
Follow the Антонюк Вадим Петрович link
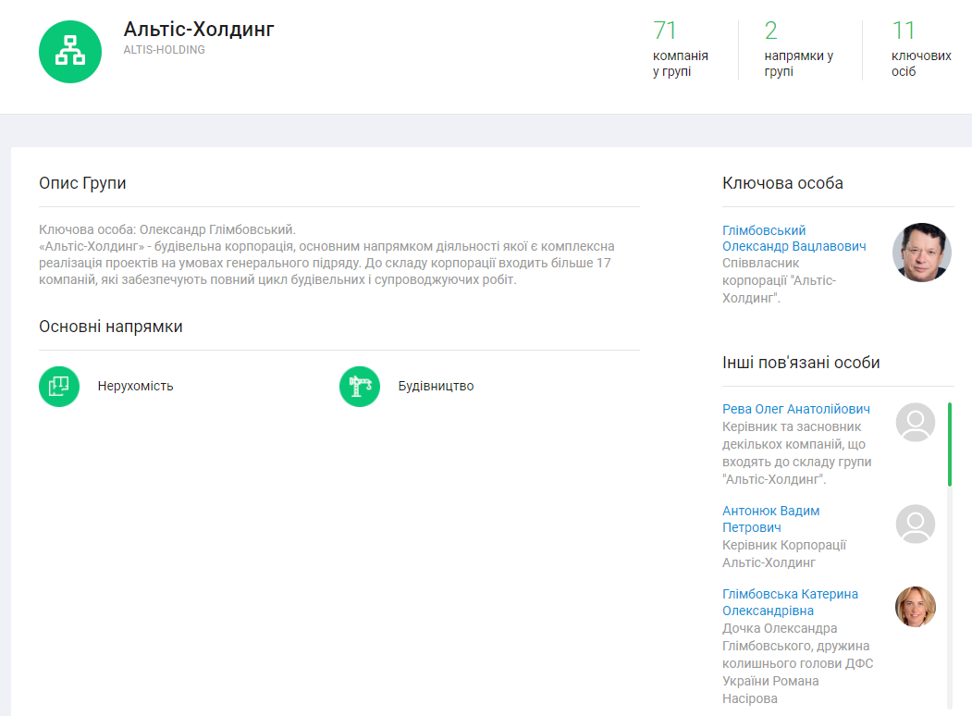click(x=770, y=519)
